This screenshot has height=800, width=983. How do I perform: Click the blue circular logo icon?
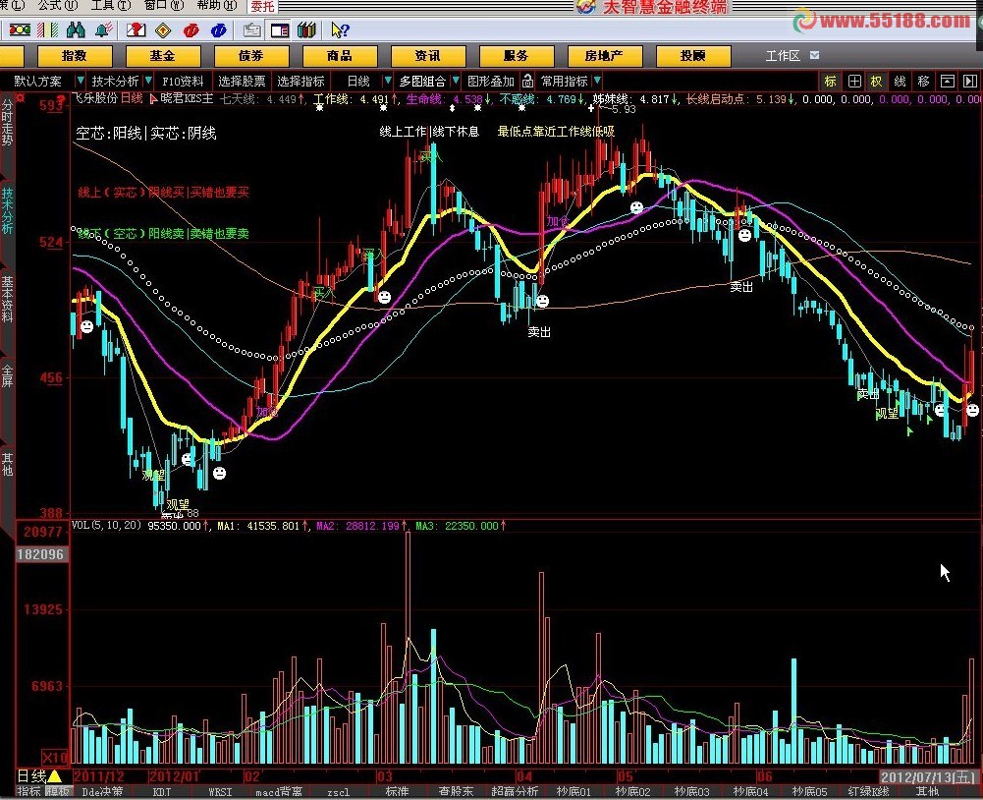point(219,29)
